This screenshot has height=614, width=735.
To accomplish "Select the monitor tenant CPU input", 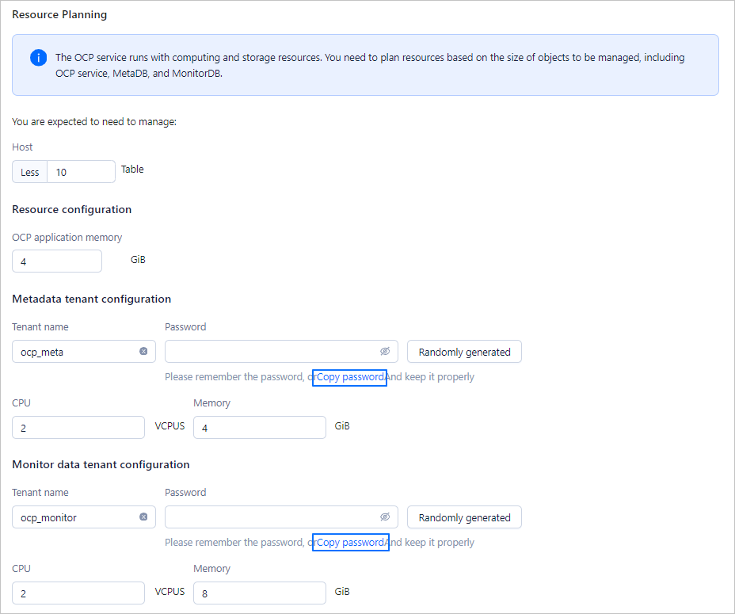I will 78,593.
